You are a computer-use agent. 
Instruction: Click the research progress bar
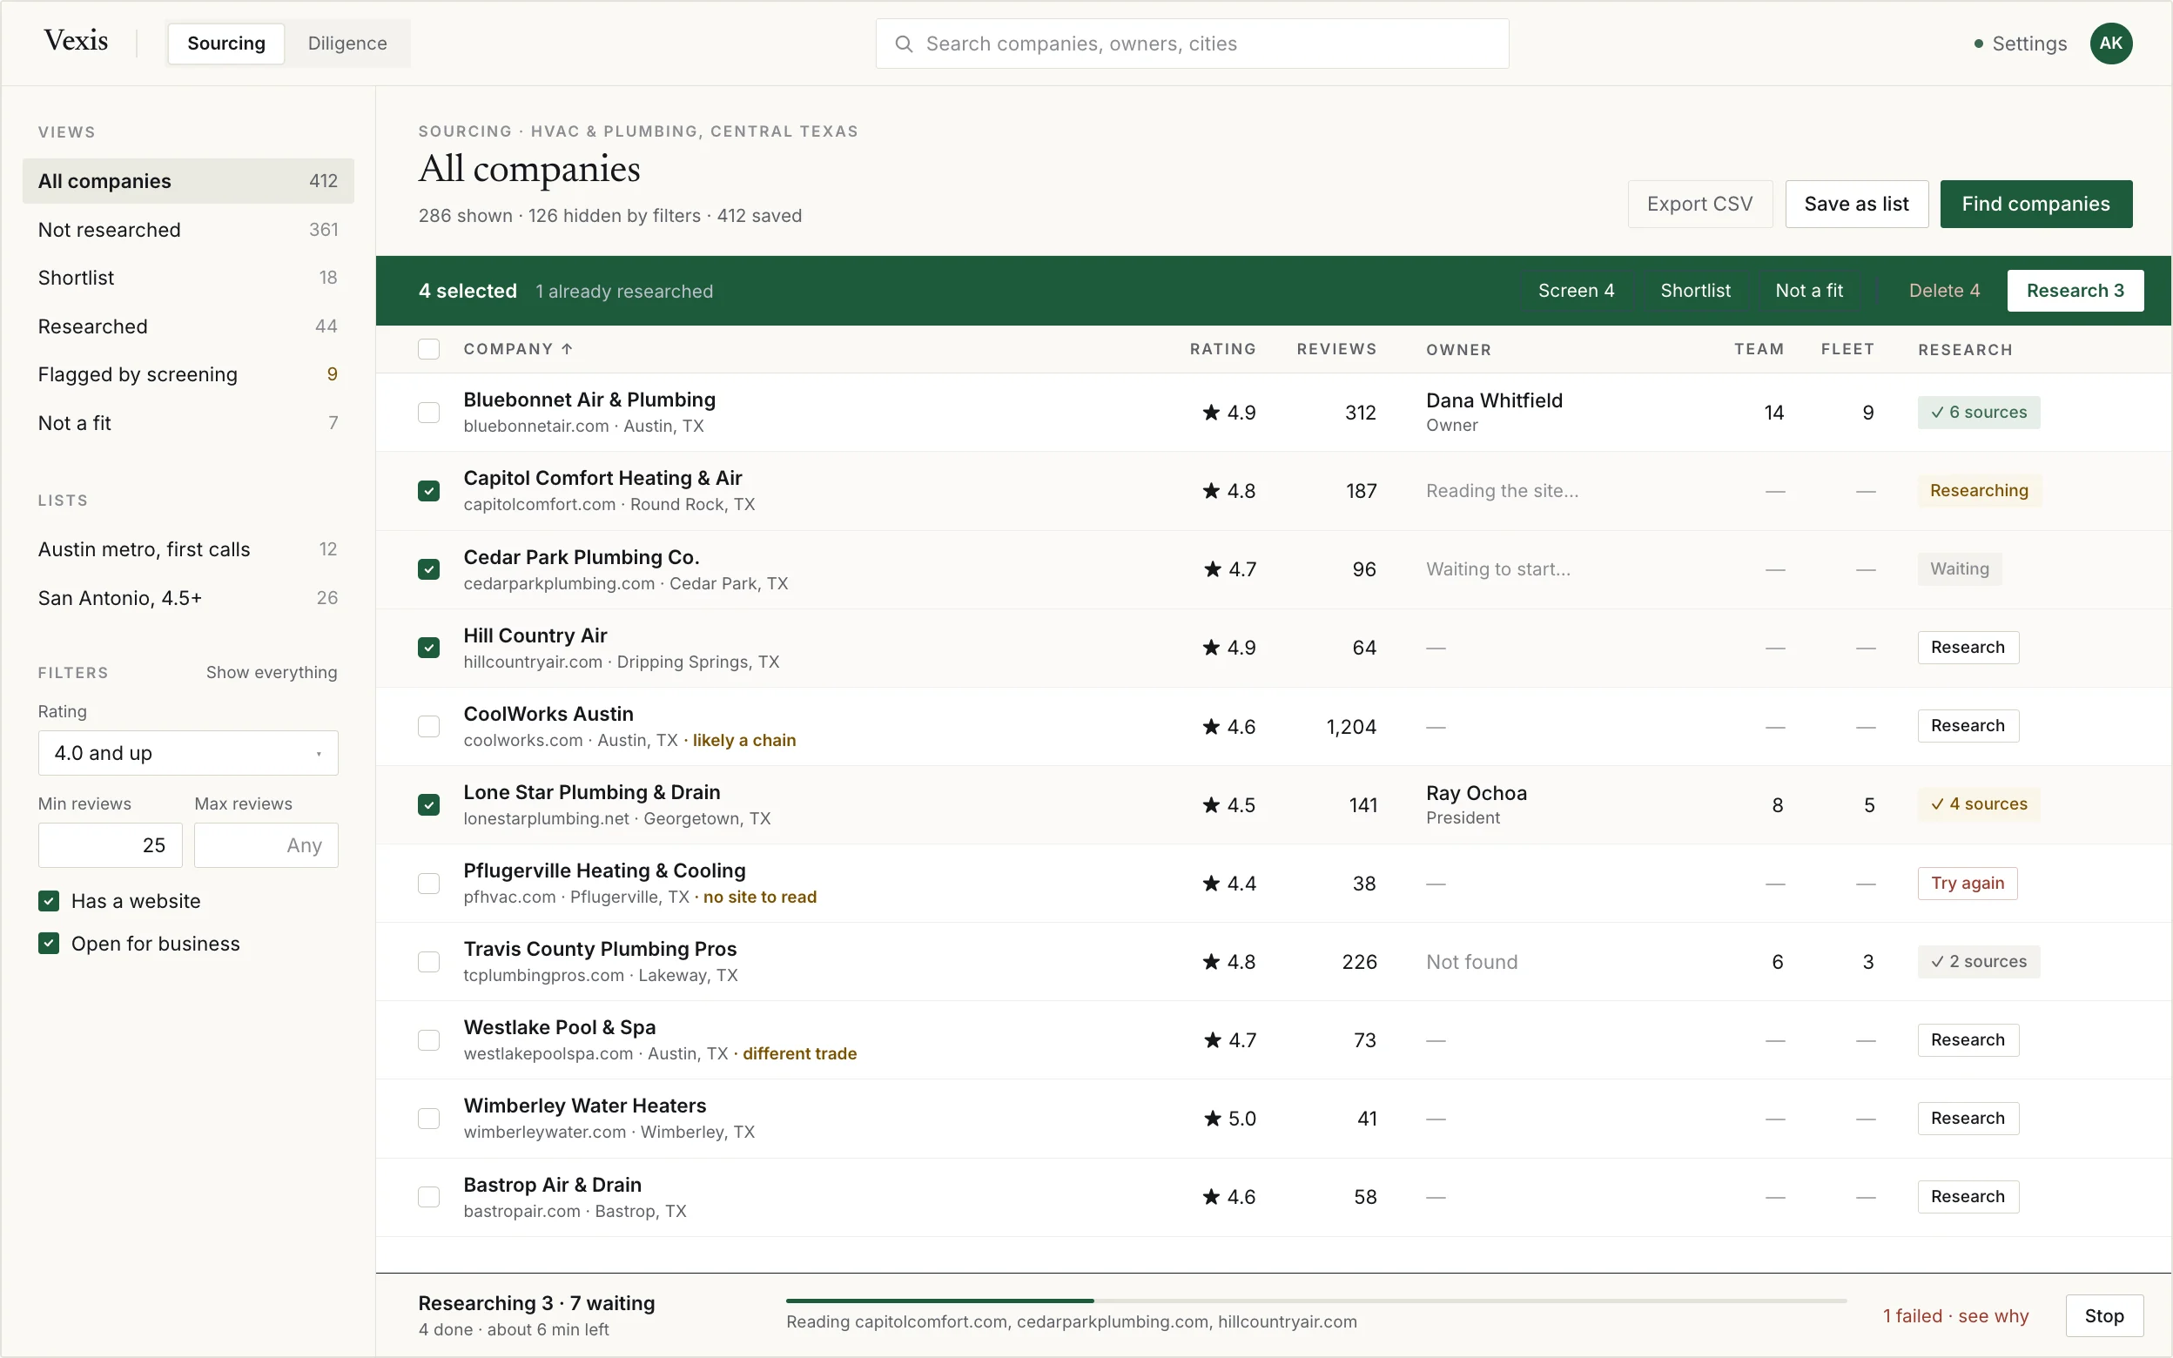(1315, 1301)
